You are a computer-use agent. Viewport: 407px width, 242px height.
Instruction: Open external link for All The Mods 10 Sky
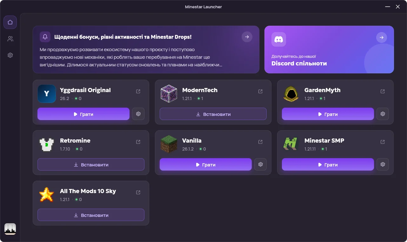pyautogui.click(x=138, y=192)
